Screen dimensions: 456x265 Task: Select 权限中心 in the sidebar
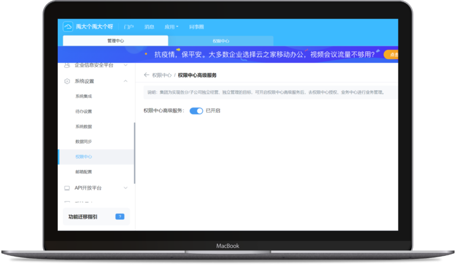coord(96,157)
